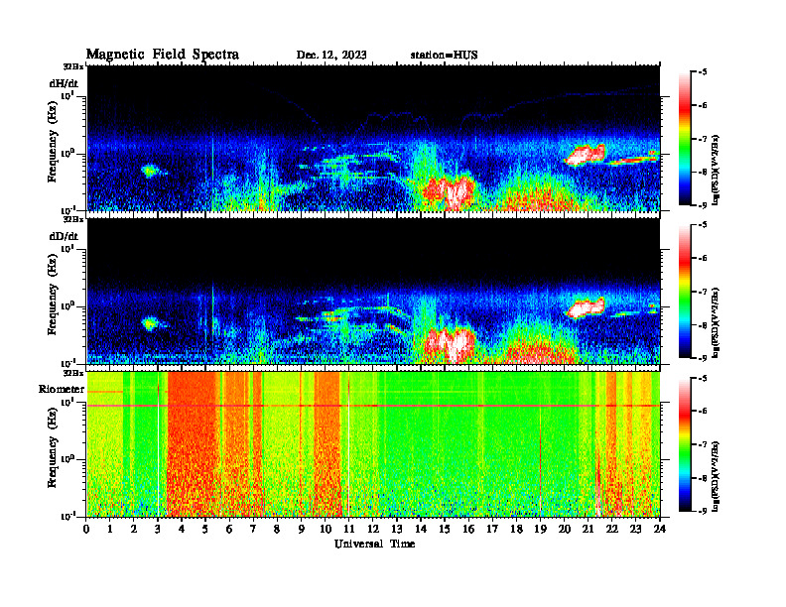Image resolution: width=786 pixels, height=607 pixels.
Task: Click the "32Hz" label of the dD/dt panel
Action: (73, 219)
